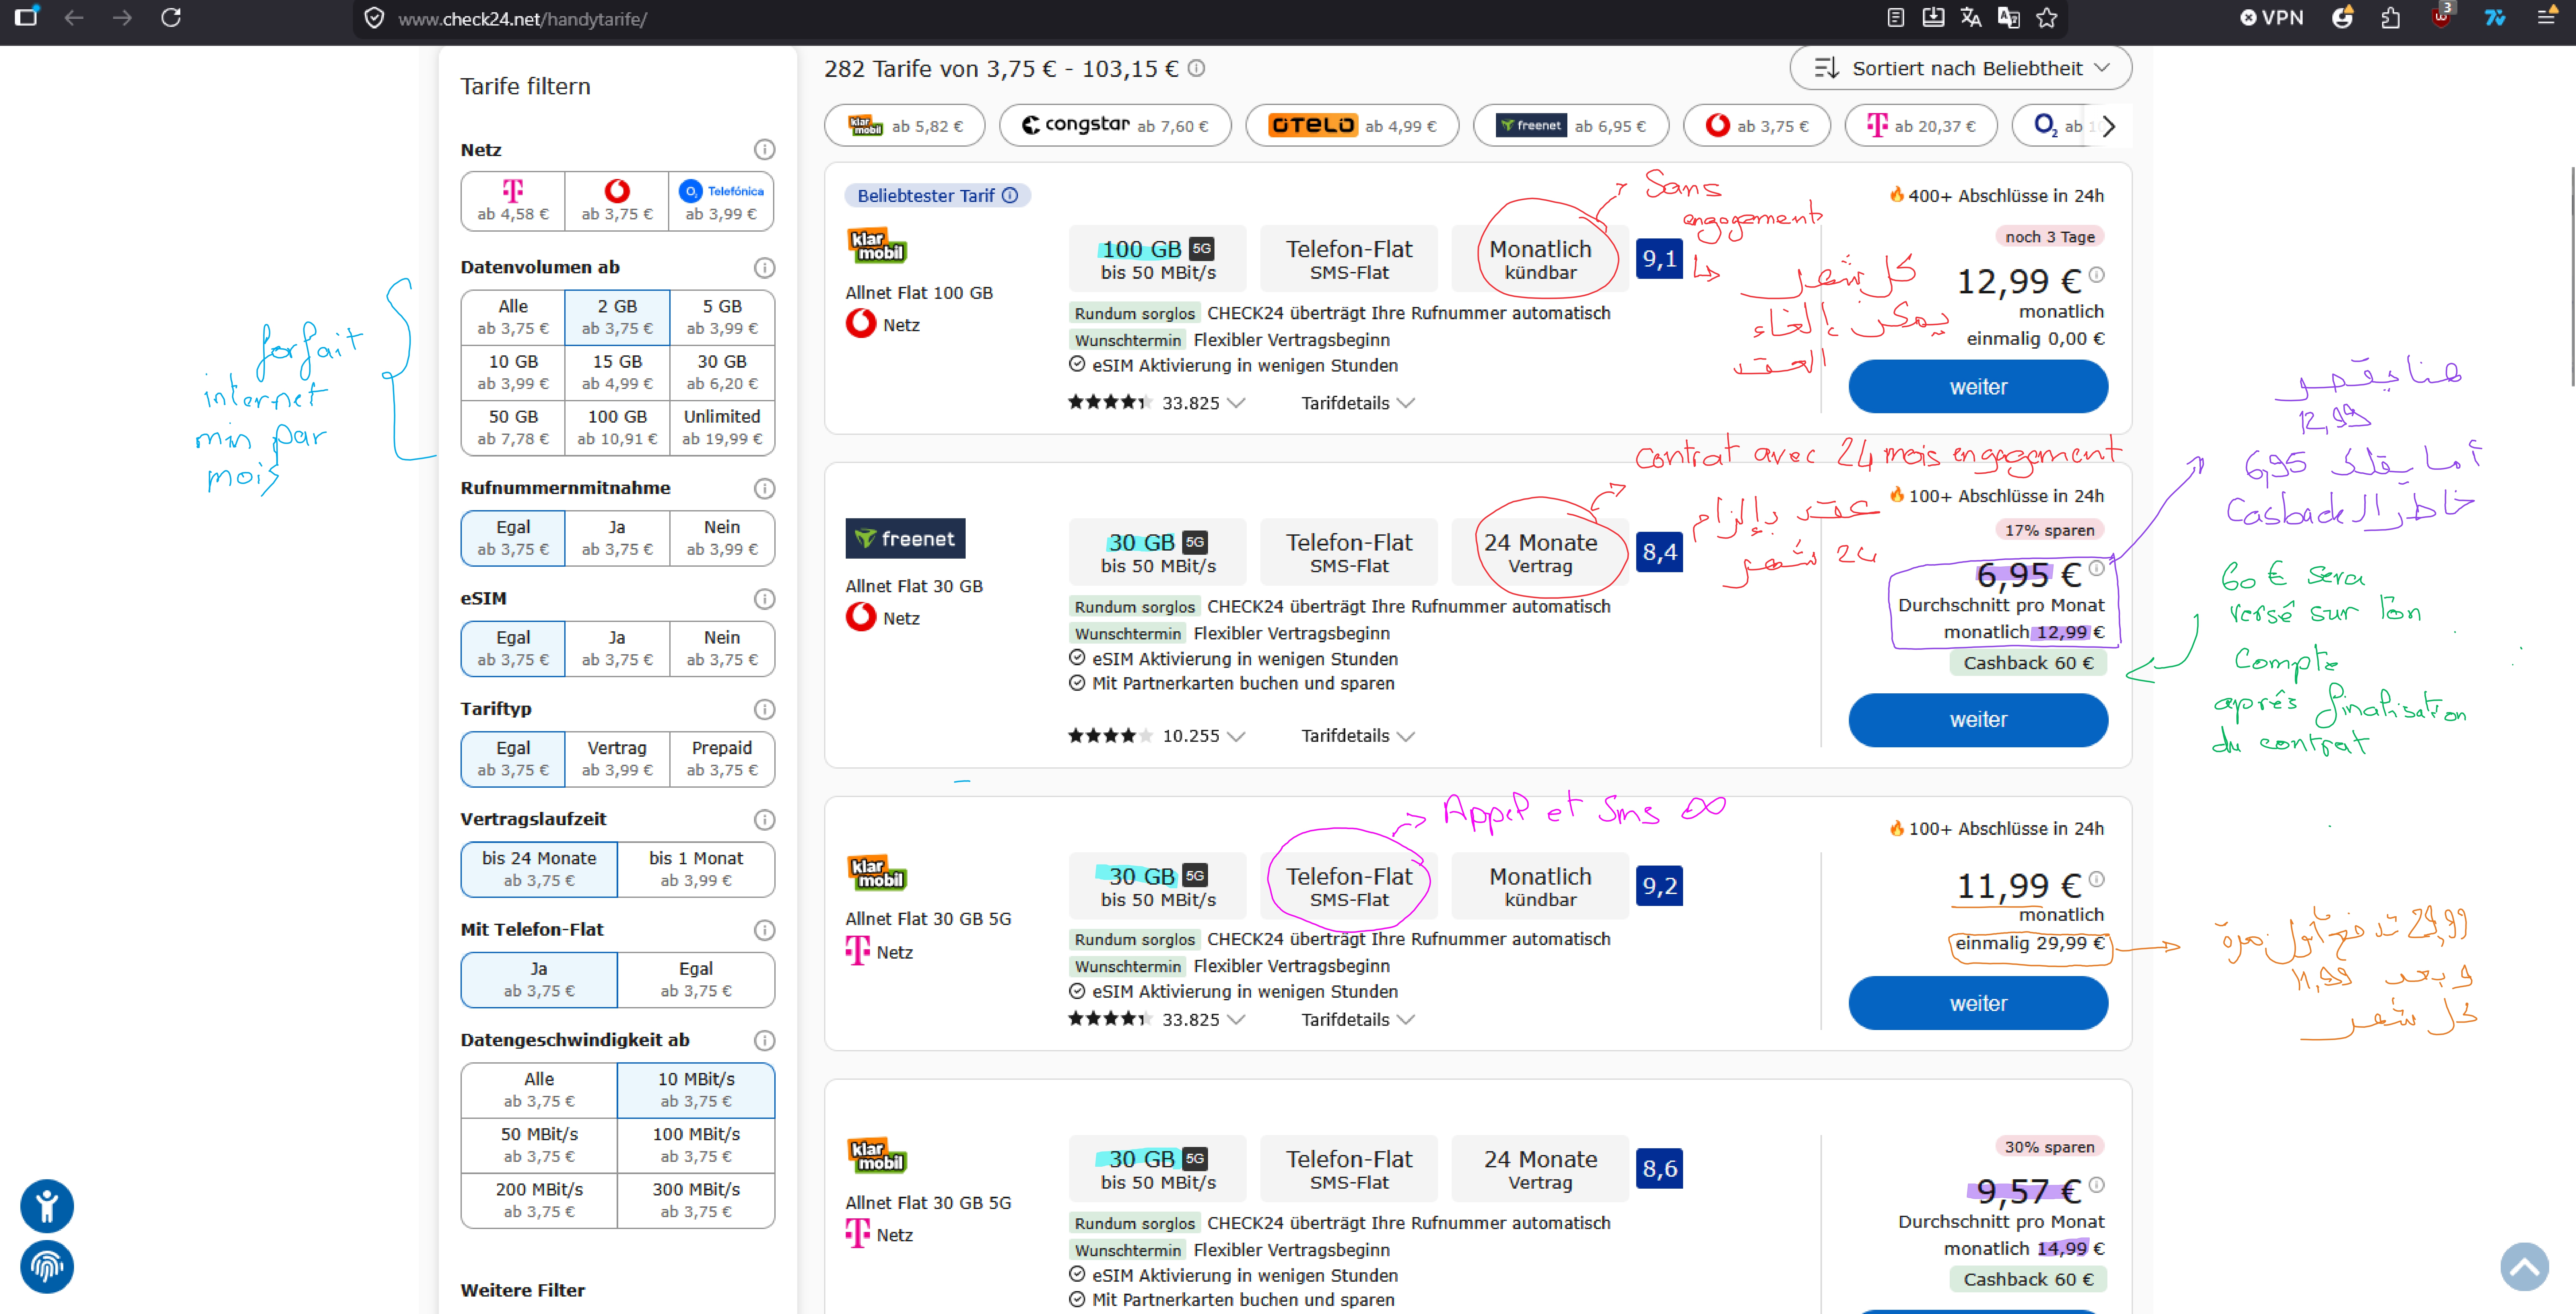2576x1314 pixels.
Task: Click weiter on the freenet 6,95 € offer
Action: [x=1978, y=720]
